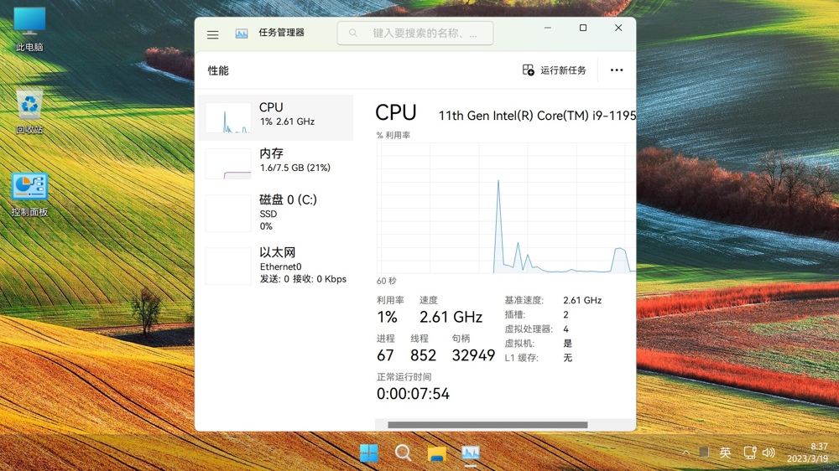The image size is (839, 471).
Task: Expand hidden system tray icons chevron
Action: [x=685, y=453]
